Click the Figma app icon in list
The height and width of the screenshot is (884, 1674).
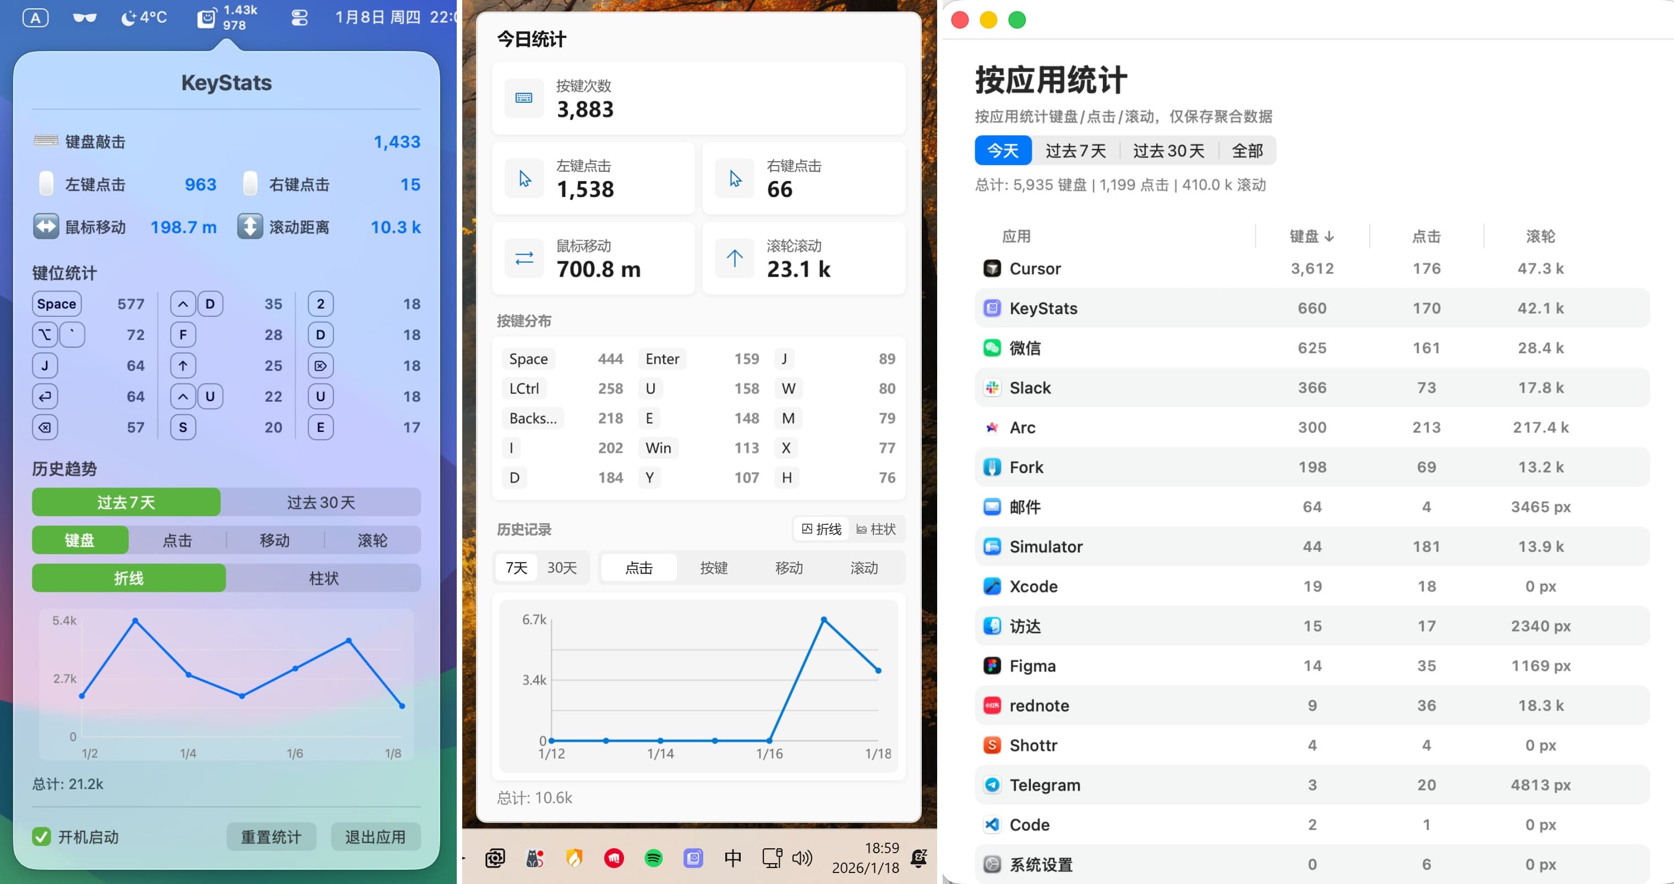click(992, 666)
